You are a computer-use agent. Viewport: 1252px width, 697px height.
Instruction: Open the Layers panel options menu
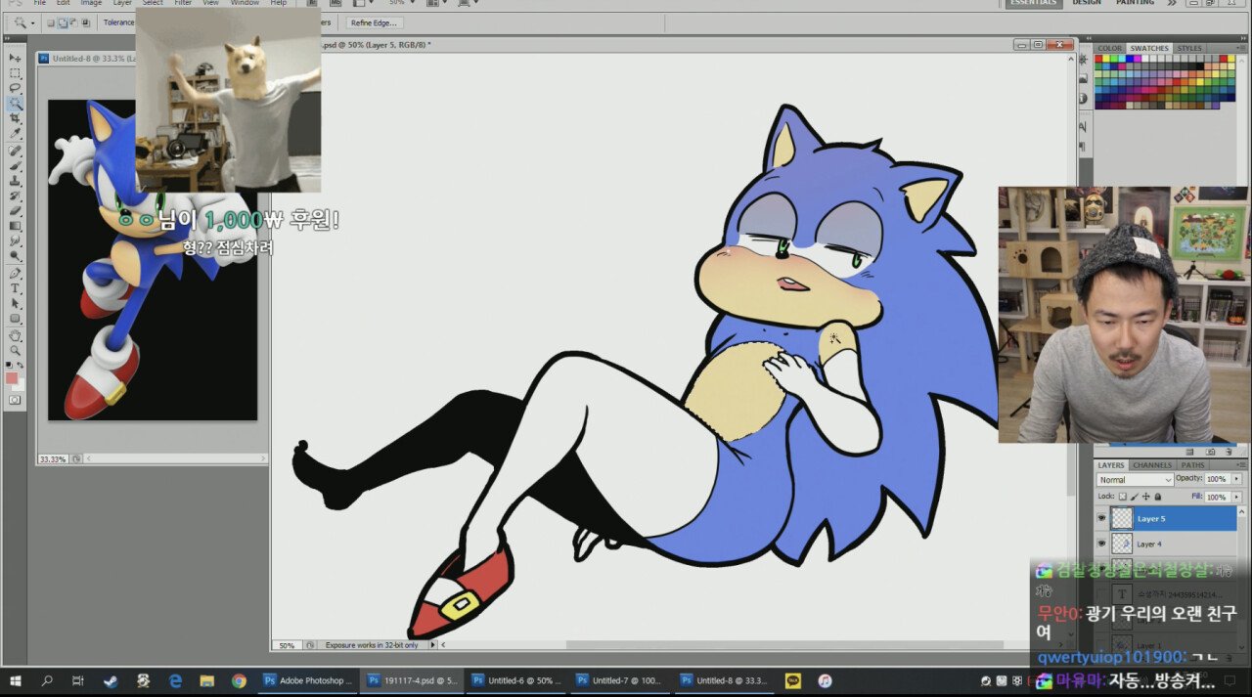tap(1241, 465)
